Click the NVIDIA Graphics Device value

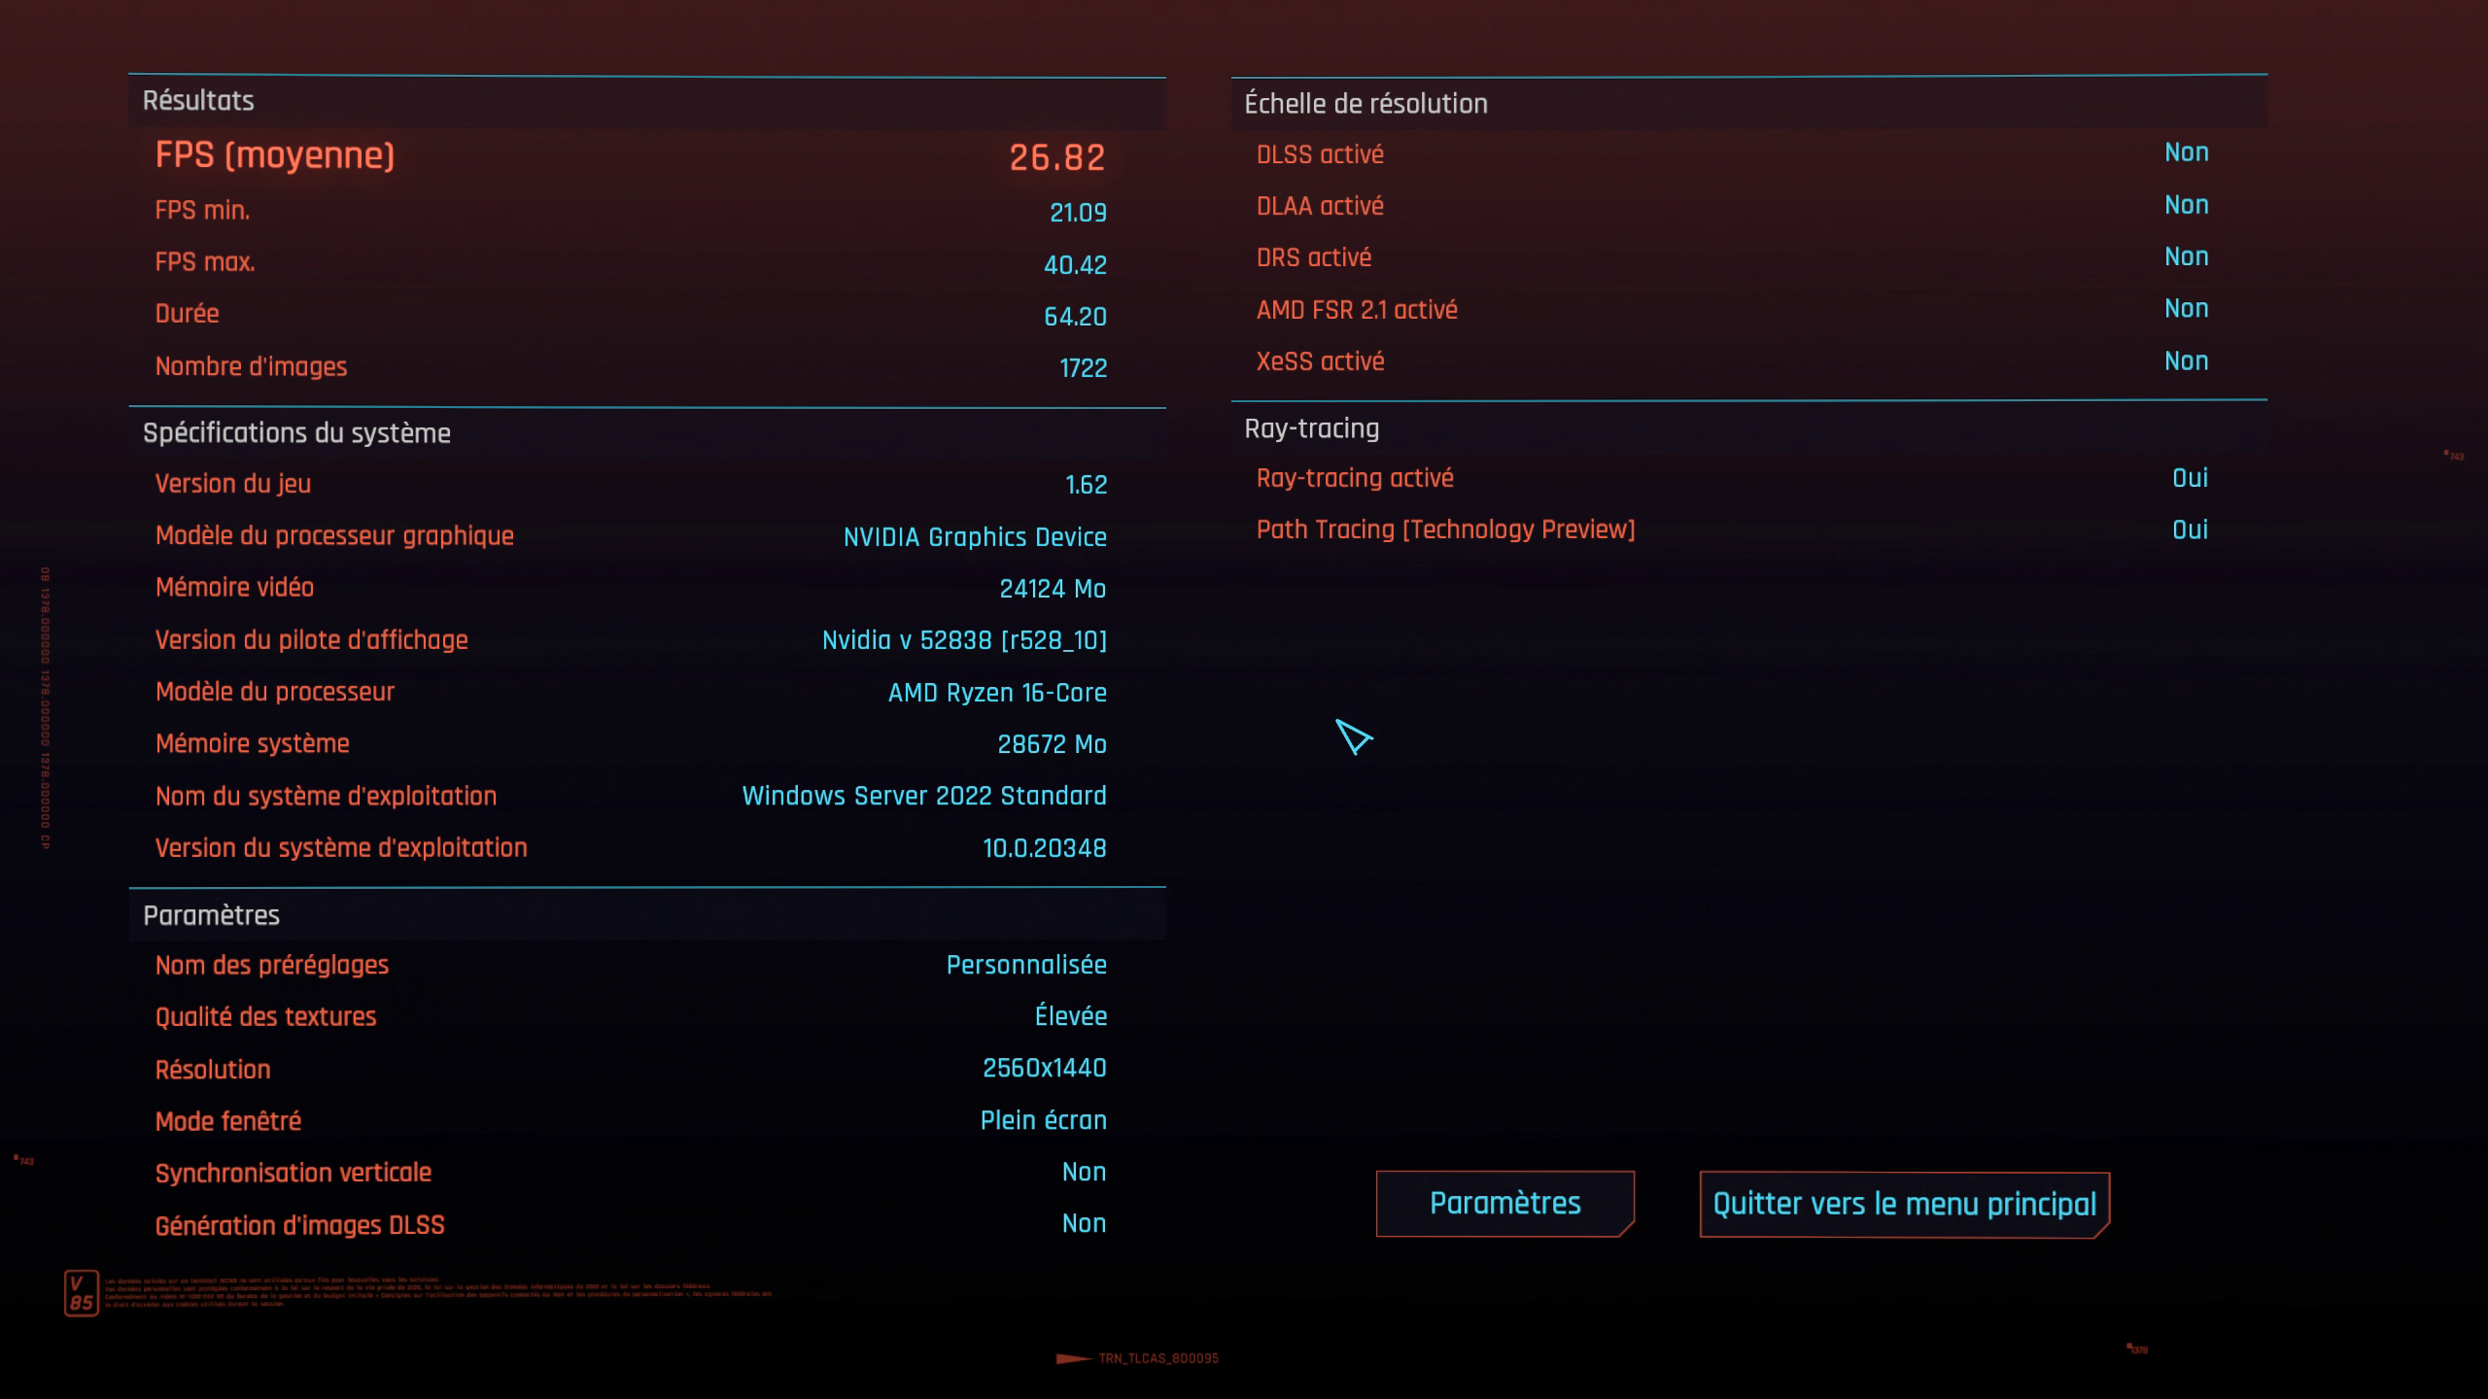974,537
